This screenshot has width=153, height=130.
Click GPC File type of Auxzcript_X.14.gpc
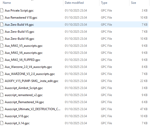pos(106,123)
